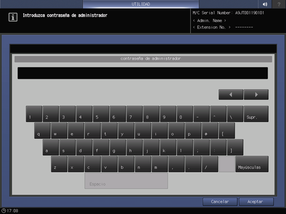Tap the c key
Screen dimensions: 286x214
click(x=92, y=164)
